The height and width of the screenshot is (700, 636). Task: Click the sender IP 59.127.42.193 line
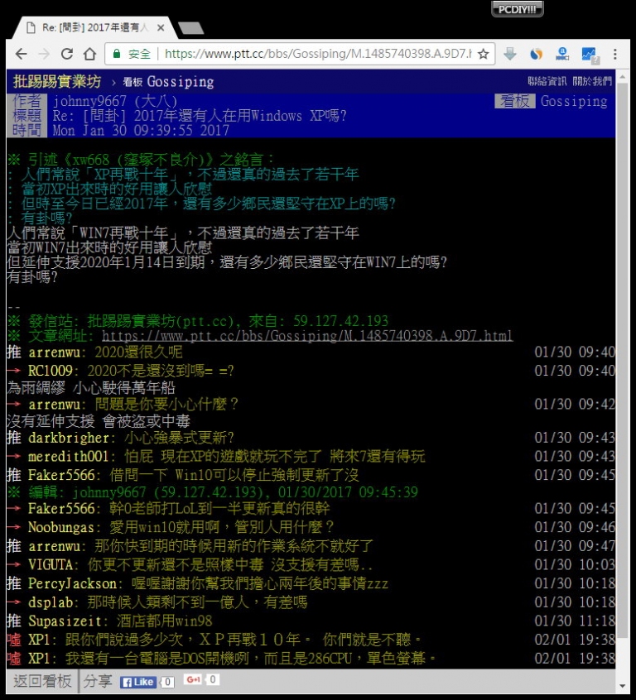click(x=198, y=320)
